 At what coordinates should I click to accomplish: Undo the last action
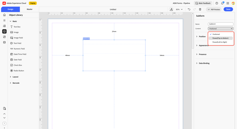[189, 9]
